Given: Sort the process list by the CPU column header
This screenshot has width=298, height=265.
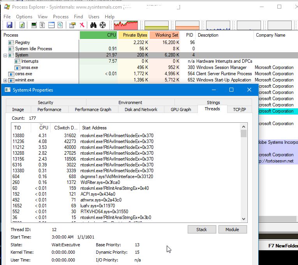Looking at the screenshot, I should 98,35.
